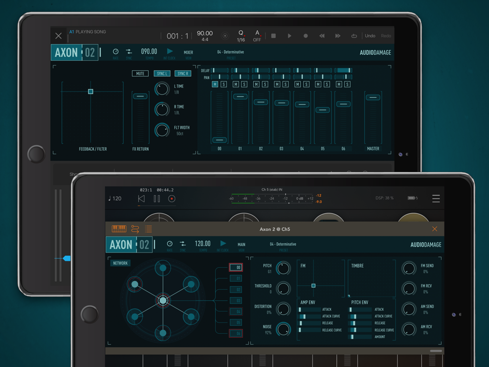Image resolution: width=489 pixels, height=367 pixels.
Task: Select the red-ringed outer neuron node in Network
Action: 135,284
